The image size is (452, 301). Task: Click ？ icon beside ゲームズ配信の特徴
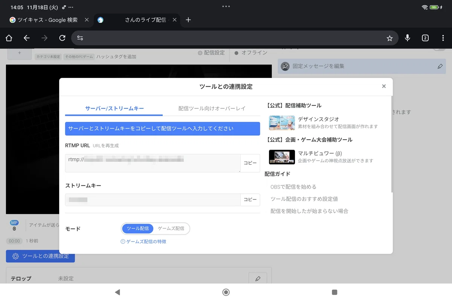123,242
